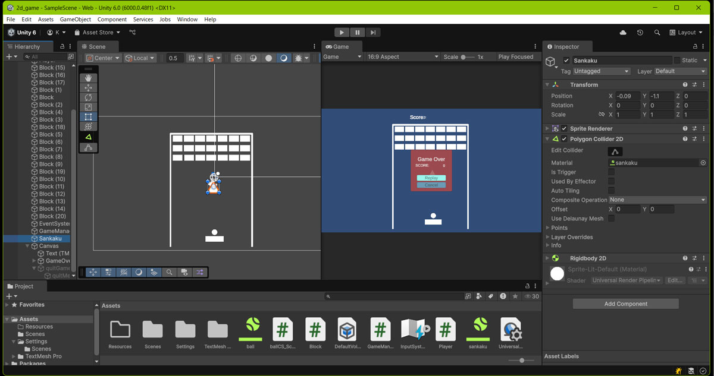Click the Edit Collider icon button

point(616,151)
